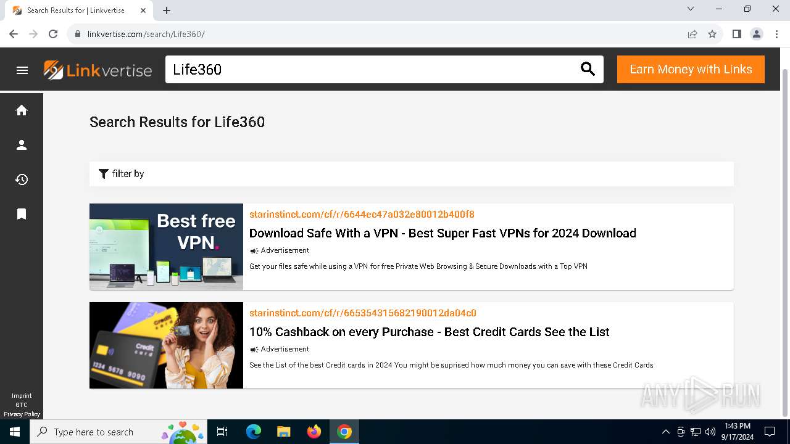Launch Firefox from the taskbar

[314, 432]
